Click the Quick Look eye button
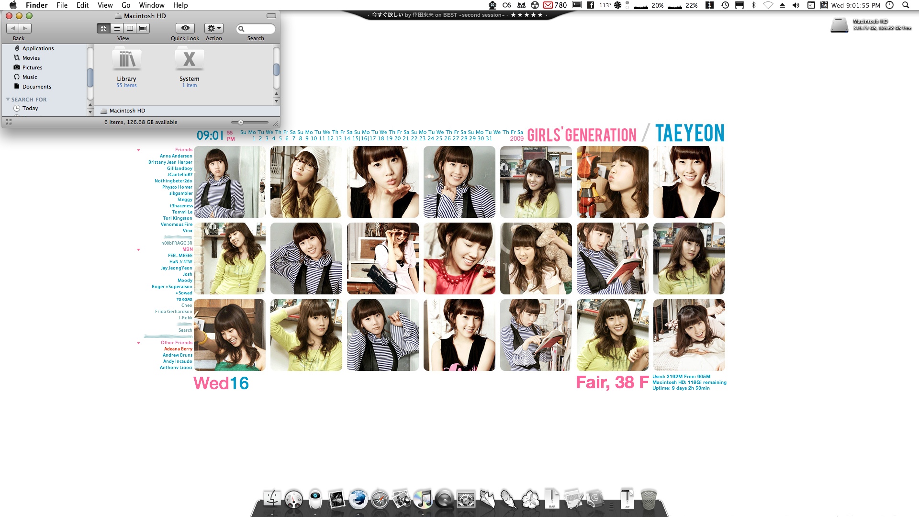This screenshot has height=517, width=919. (185, 28)
